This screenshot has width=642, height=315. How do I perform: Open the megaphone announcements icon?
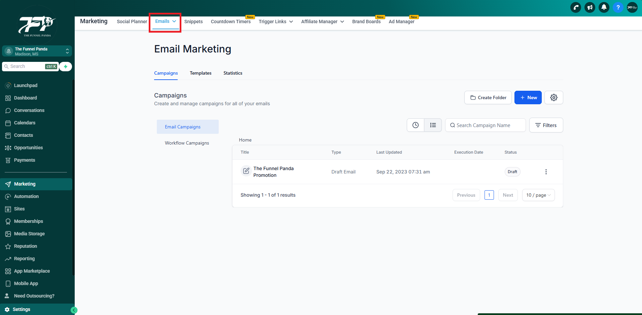pos(590,7)
